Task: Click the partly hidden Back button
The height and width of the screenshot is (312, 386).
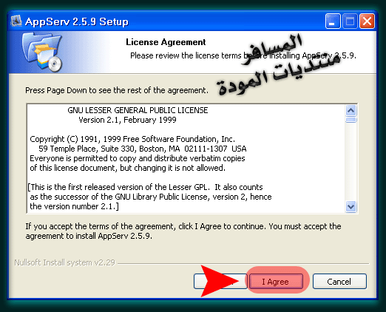Action: (x=220, y=281)
